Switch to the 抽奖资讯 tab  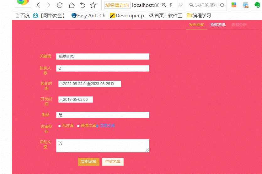pos(218,25)
